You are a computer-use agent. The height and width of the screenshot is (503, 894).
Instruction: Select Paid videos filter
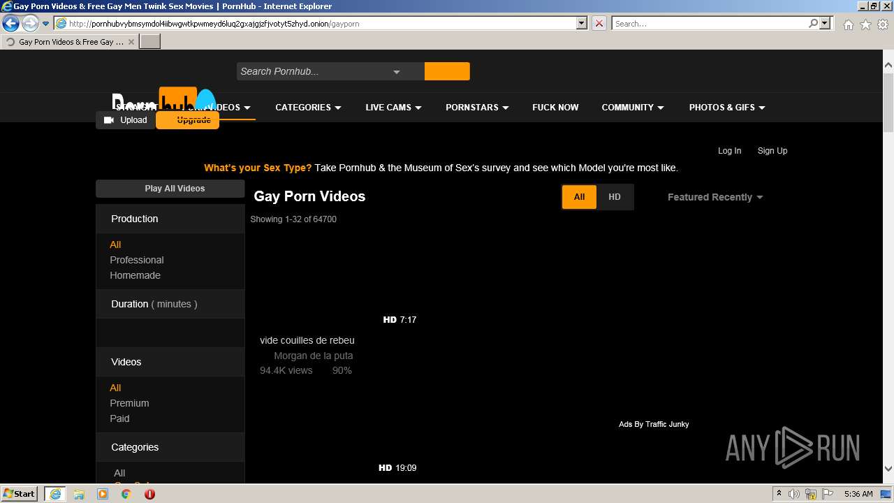(119, 418)
